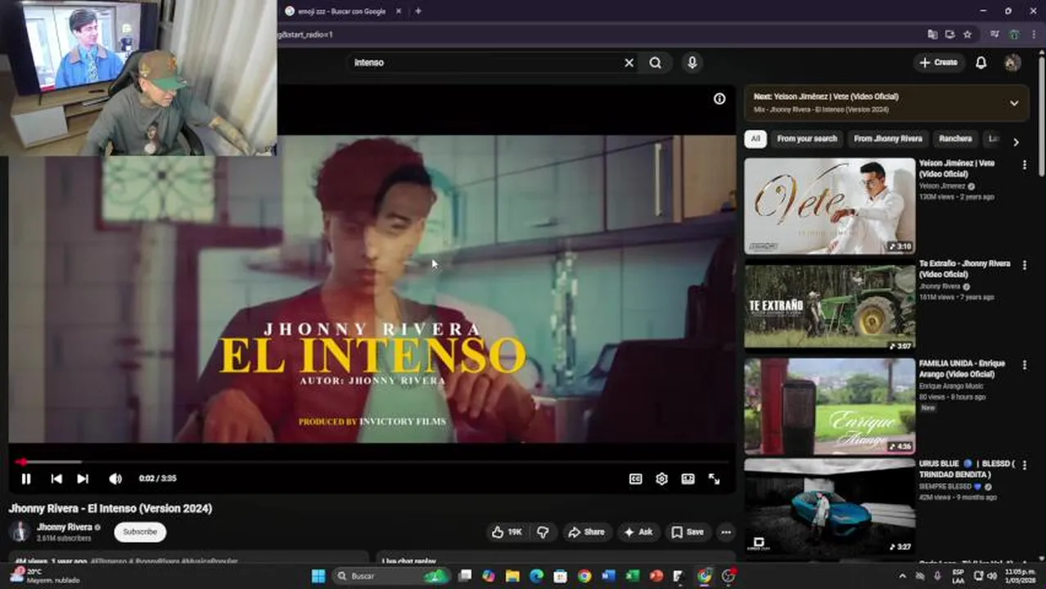1046x589 pixels.
Task: Pause the video with the pause button
Action: pyautogui.click(x=25, y=479)
